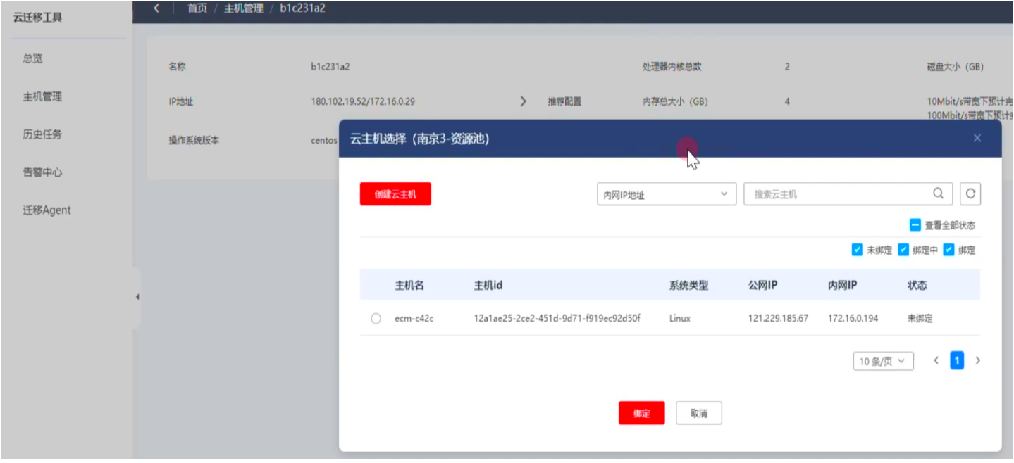Click IP address 180.102.19.52/172.16.0.29
This screenshot has height=463, width=1014.
363,101
